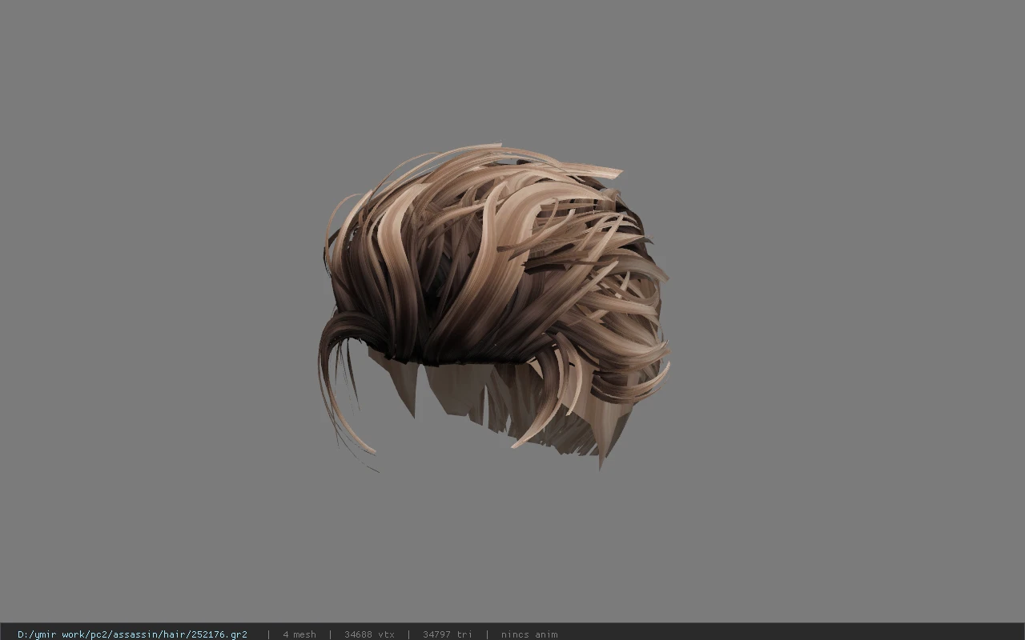Click the file path D:/ymir work/pc2/assassin/hair/252176.gr2

click(x=132, y=634)
